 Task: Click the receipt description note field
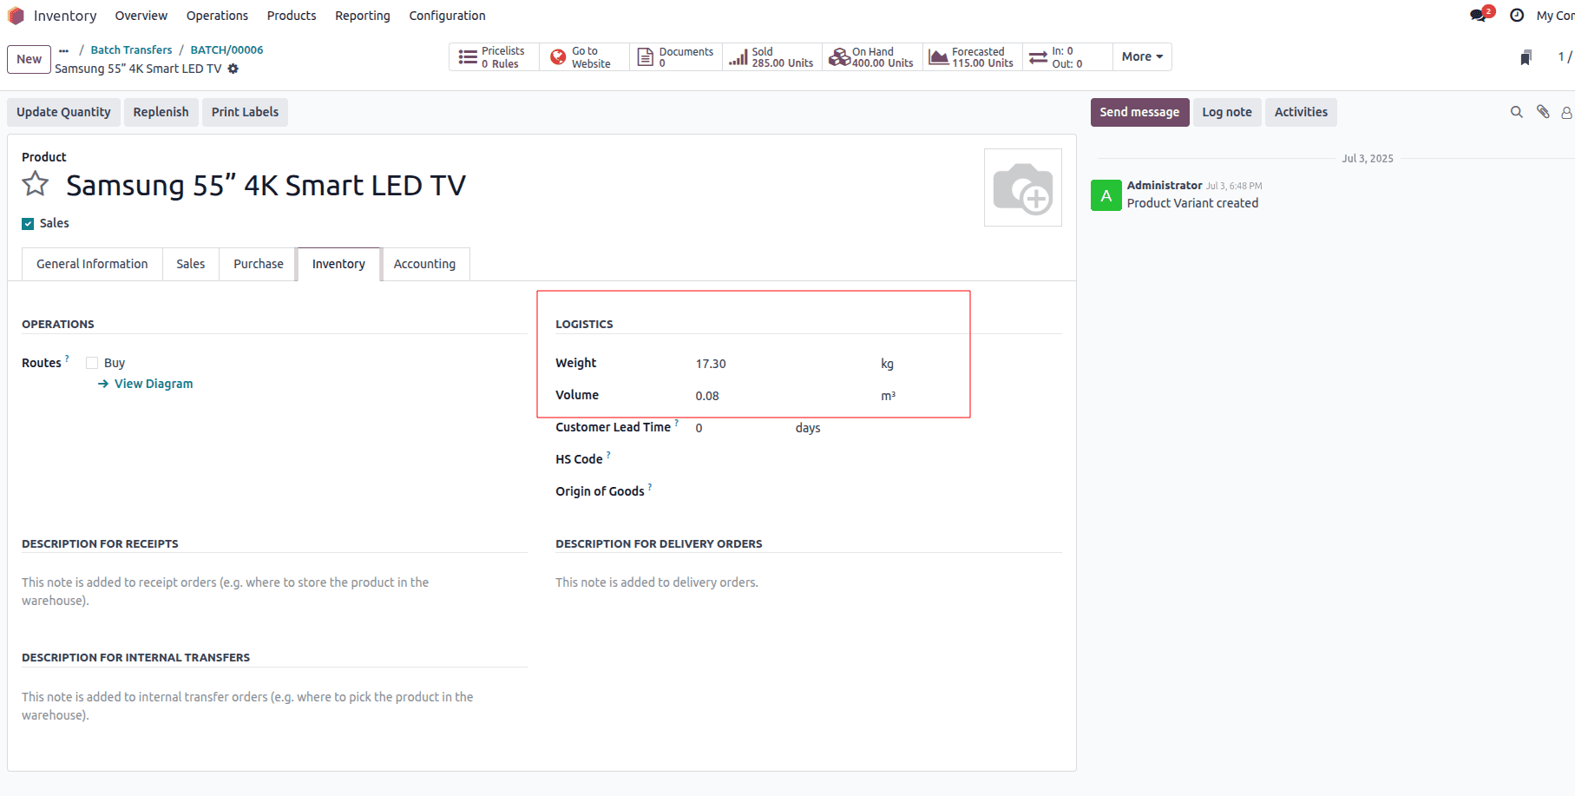274,591
